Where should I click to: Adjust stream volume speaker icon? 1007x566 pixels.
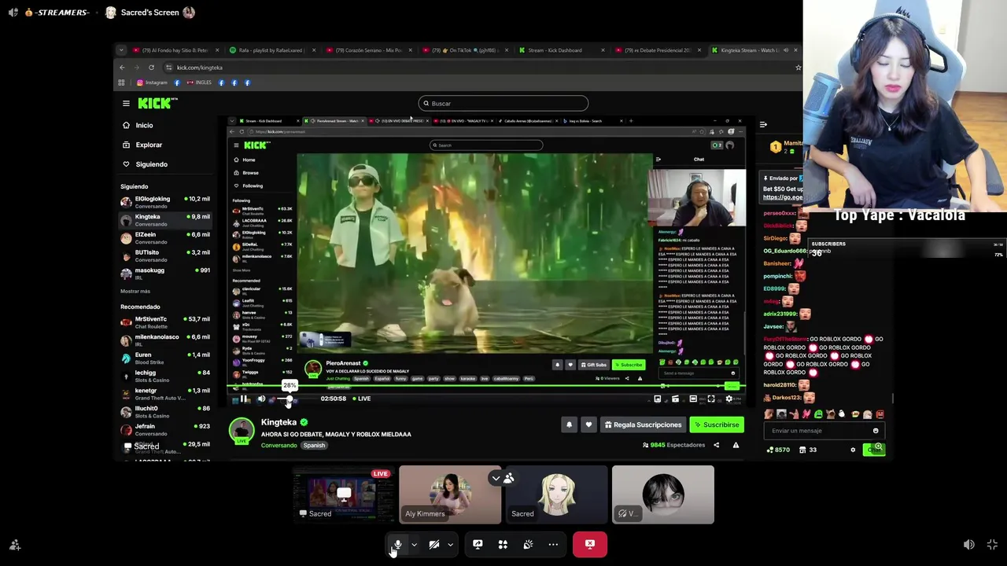click(x=969, y=545)
